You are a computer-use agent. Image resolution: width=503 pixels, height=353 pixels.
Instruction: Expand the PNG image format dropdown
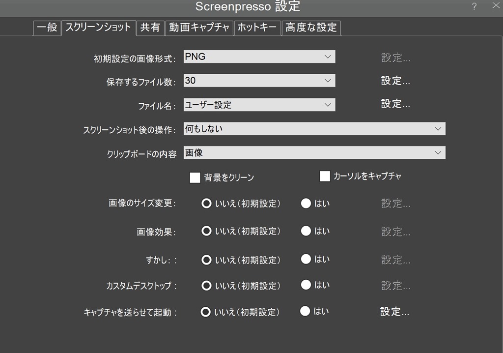pos(259,57)
